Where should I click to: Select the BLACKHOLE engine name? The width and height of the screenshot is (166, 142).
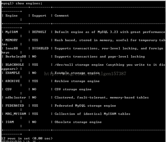coord(15,65)
